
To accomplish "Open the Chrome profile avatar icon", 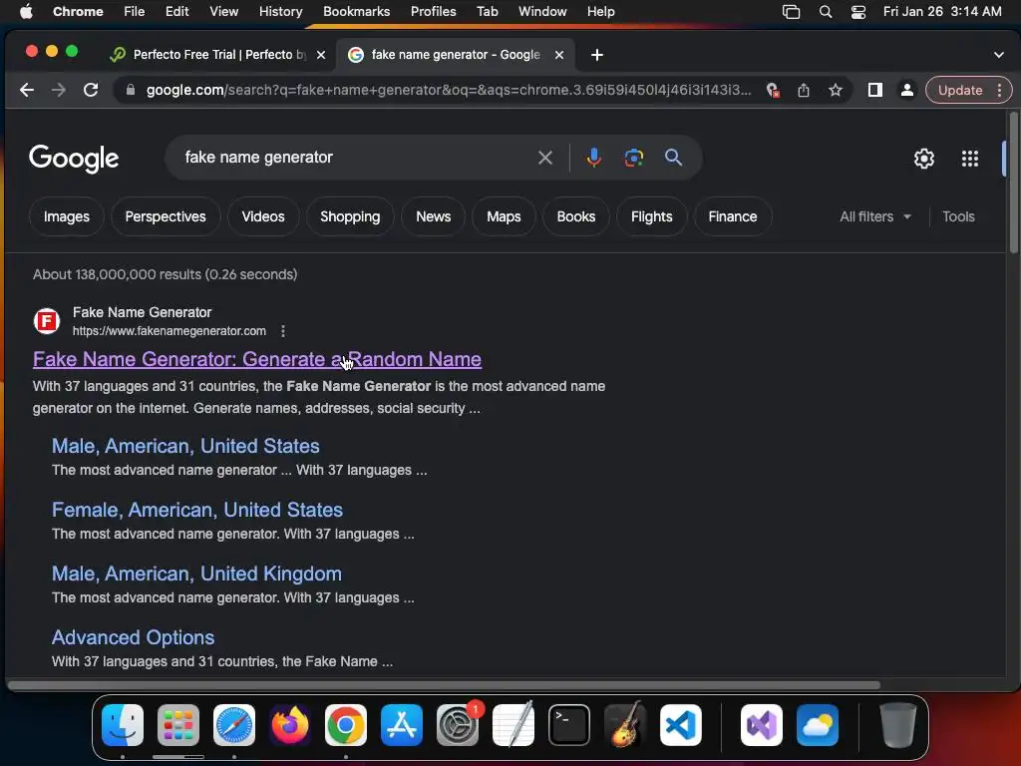I will click(906, 90).
